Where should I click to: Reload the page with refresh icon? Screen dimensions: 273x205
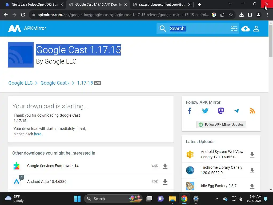coord(23,15)
